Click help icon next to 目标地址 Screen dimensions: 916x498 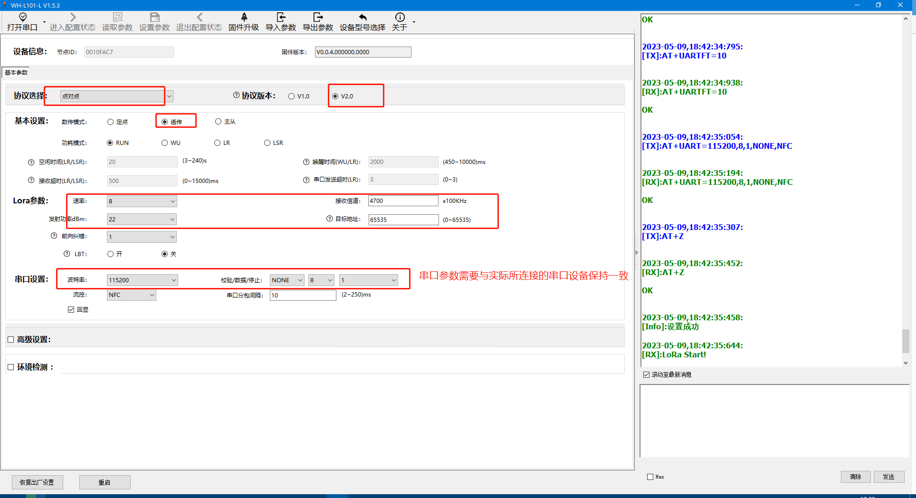tap(329, 219)
